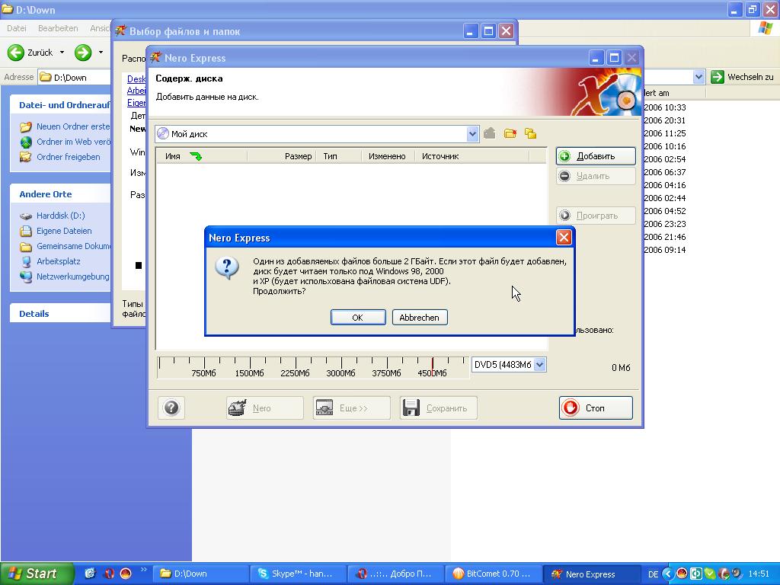Screen dimensions: 780x585
Task: Expand hidden tray icons arrow
Action: tap(668, 574)
